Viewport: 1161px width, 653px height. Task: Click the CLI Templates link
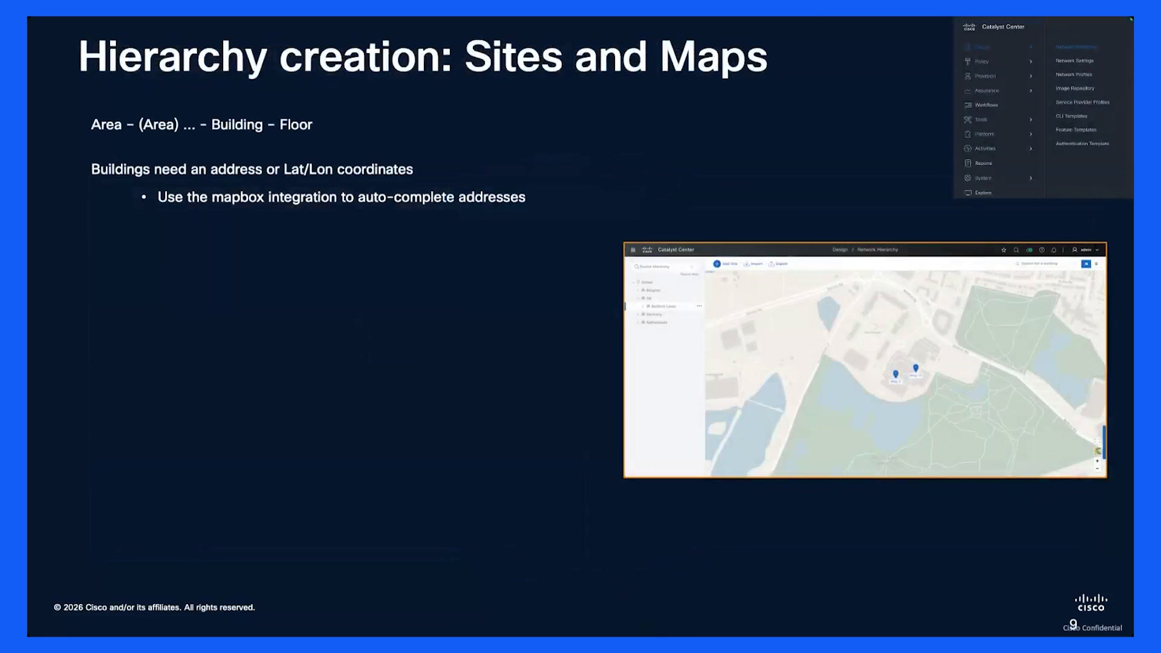point(1072,116)
